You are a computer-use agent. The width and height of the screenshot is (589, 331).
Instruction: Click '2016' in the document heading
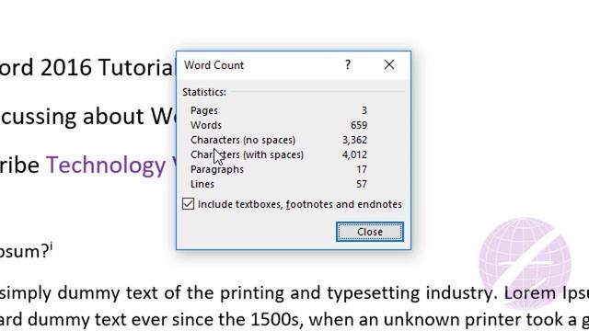pos(65,67)
